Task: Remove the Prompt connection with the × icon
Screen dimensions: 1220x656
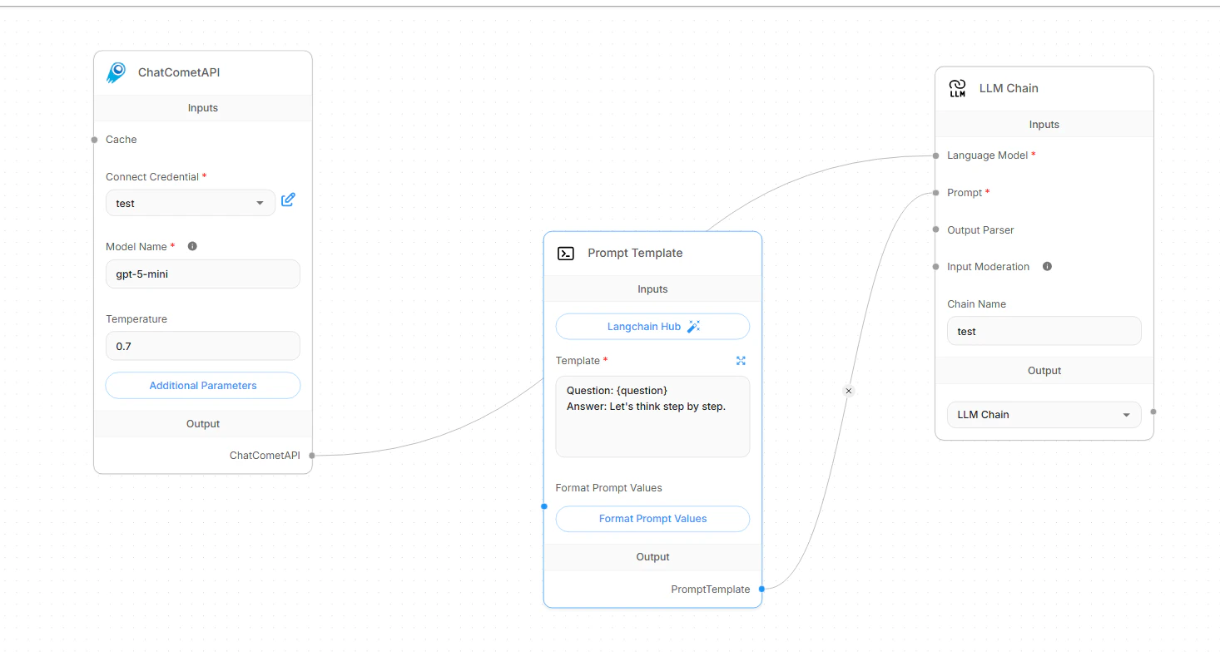Action: (848, 391)
